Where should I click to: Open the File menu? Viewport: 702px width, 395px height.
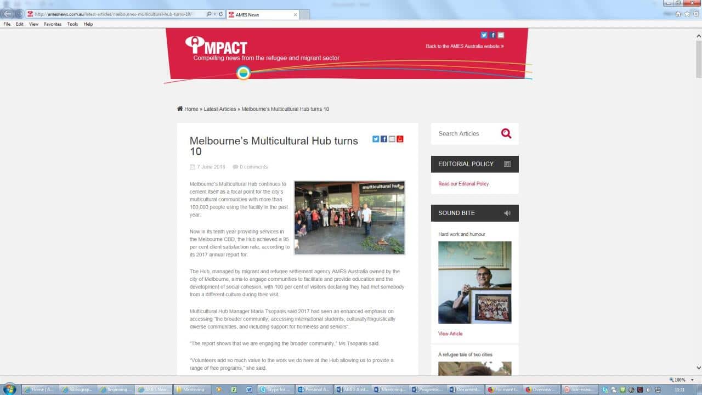tap(7, 24)
